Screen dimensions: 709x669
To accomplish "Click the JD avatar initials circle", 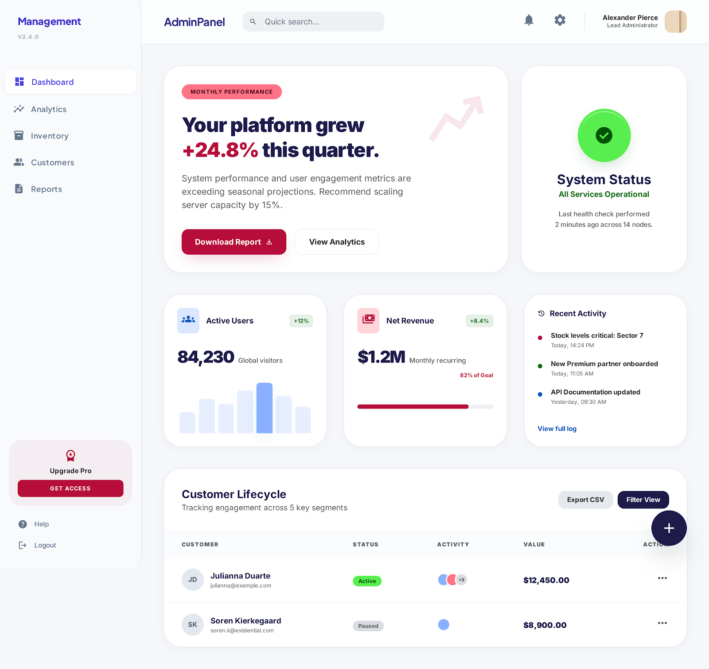I will point(193,580).
